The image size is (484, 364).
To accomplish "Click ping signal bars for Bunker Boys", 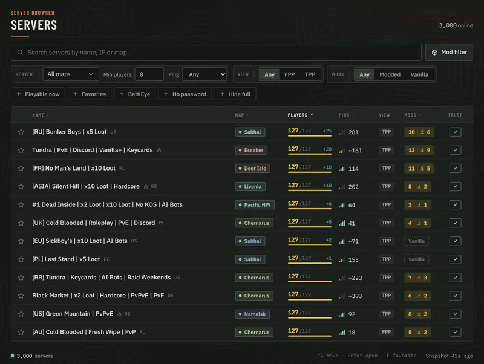I will 342,132.
